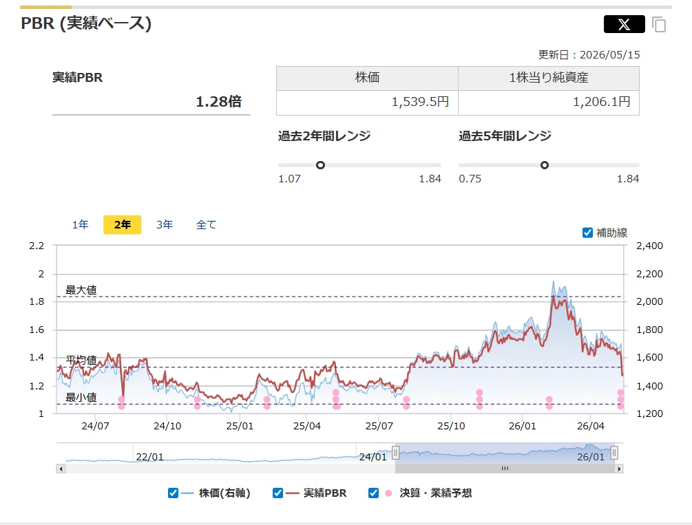The width and height of the screenshot is (692, 525).
Task: Grab the left handle of the range selector
Action: point(396,453)
